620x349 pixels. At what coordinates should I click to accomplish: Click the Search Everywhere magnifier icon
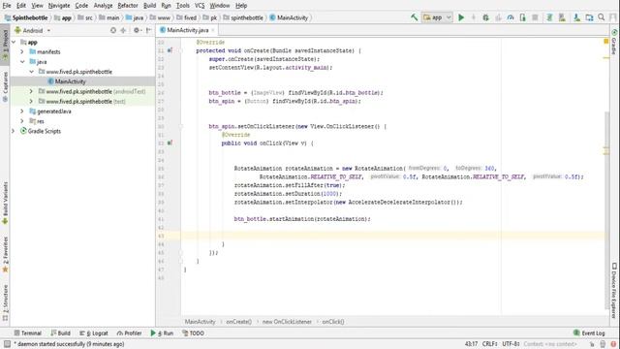click(x=602, y=17)
